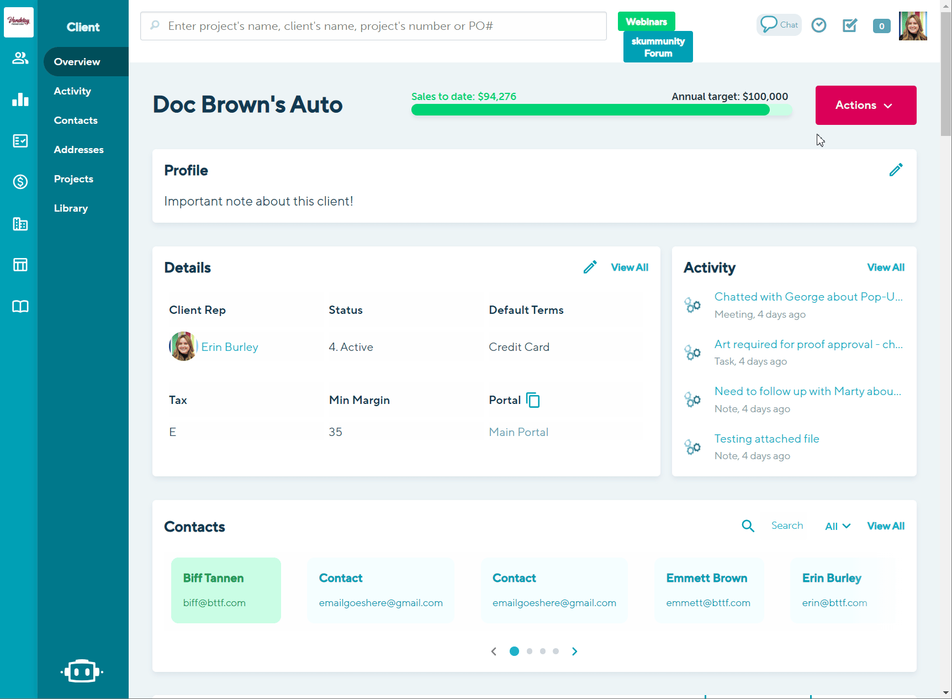Jump to second contacts carousel dot
Screen dimensions: 952x699
click(x=530, y=651)
